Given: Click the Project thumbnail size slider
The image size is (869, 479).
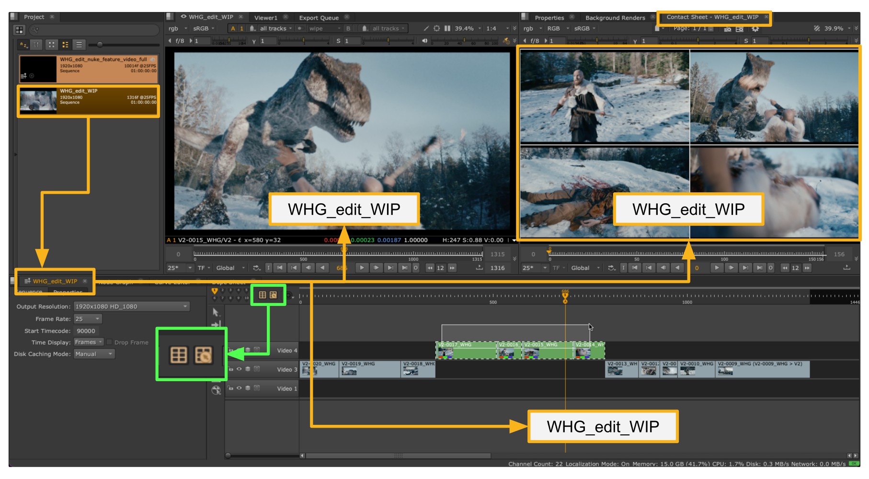Looking at the screenshot, I should pos(100,45).
